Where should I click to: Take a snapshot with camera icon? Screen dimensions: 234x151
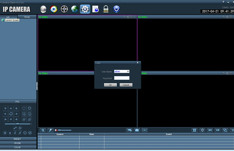point(137,130)
